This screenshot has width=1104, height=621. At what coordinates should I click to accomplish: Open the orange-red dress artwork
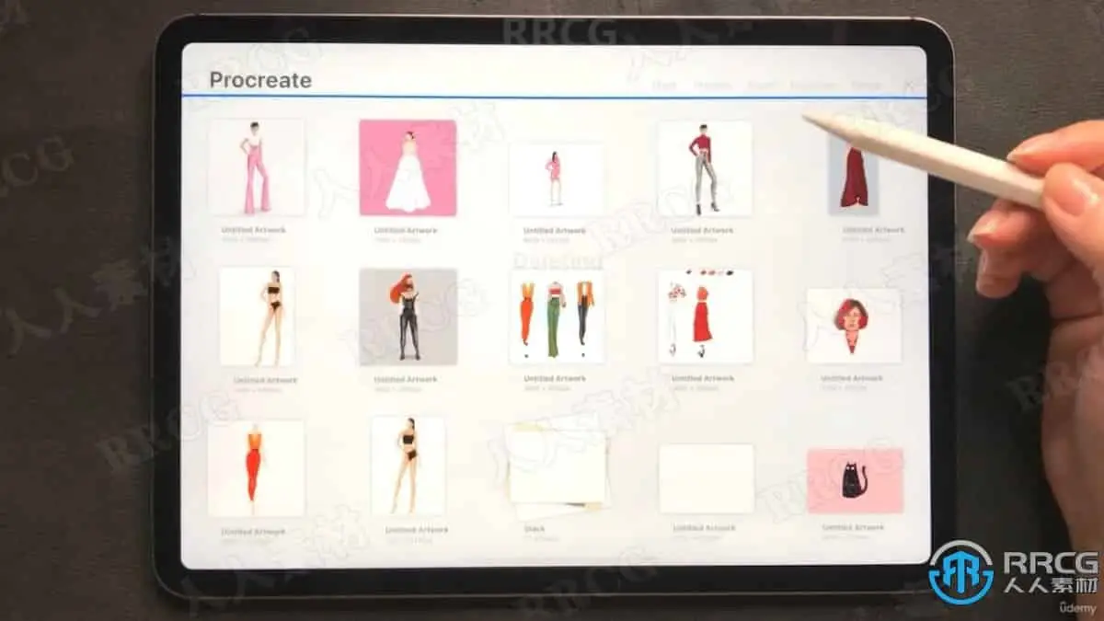(x=256, y=468)
